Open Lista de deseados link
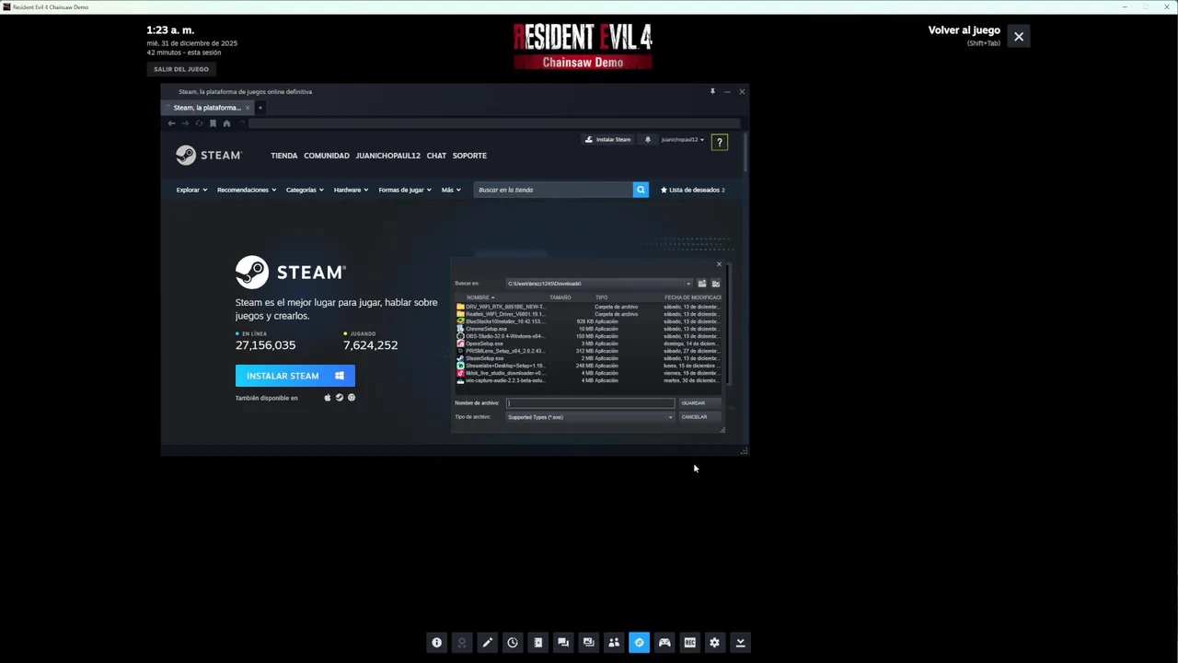Screen dimensions: 1178x663 693,190
